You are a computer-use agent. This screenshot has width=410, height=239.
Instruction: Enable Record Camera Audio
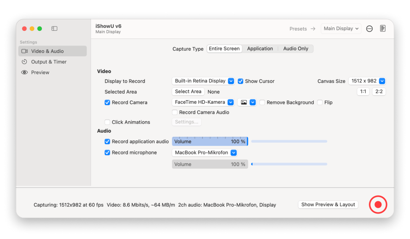click(175, 112)
